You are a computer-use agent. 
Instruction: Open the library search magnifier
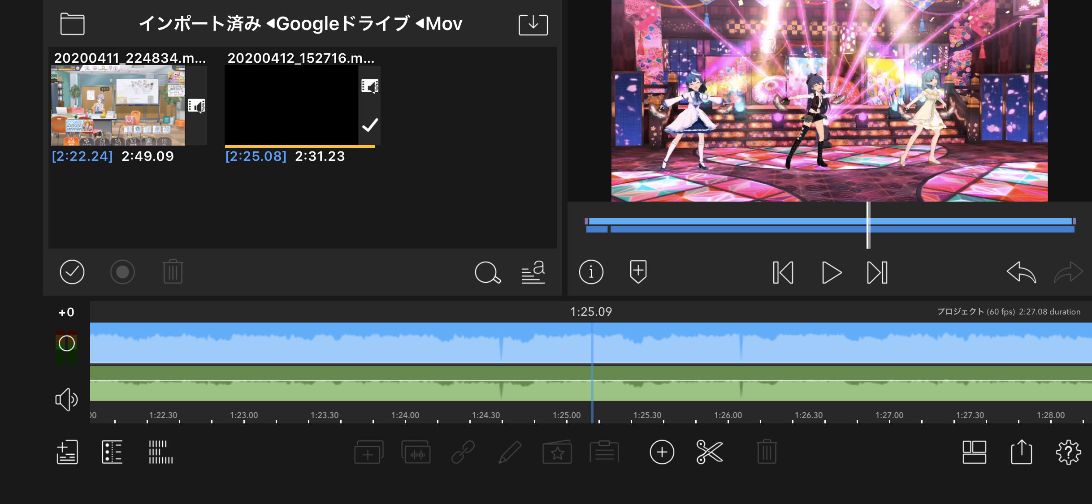pos(488,272)
